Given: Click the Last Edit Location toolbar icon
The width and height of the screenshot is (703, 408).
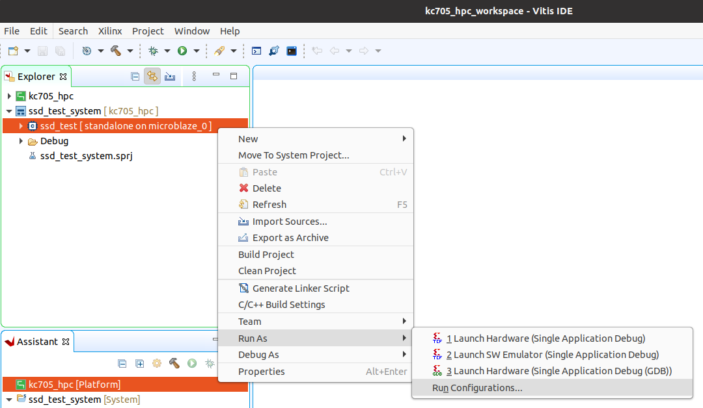Looking at the screenshot, I should click(x=317, y=51).
